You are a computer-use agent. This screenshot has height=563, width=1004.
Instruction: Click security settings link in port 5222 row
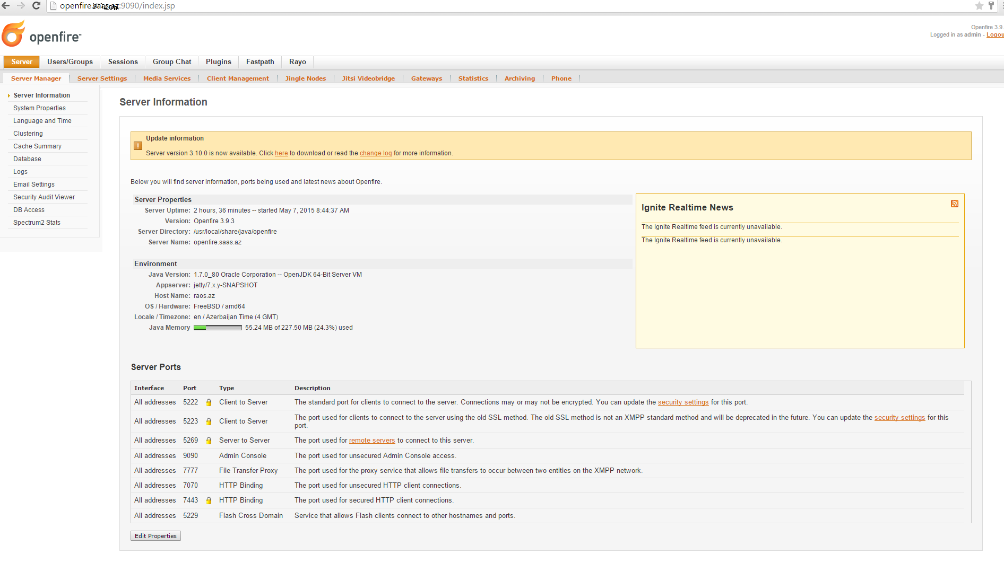683,402
